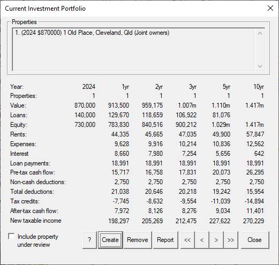Remove the selected property

[x=138, y=240]
